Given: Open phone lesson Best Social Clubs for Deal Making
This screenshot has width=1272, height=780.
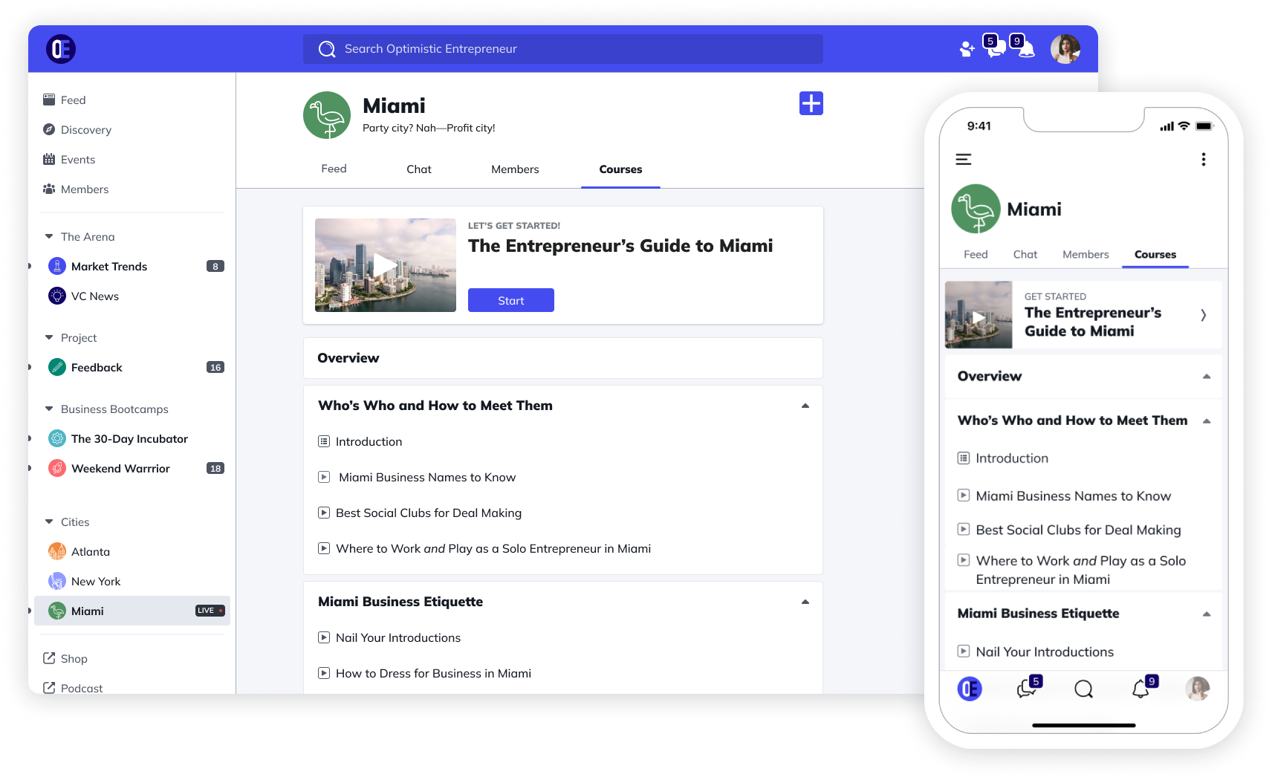Looking at the screenshot, I should coord(1069,530).
